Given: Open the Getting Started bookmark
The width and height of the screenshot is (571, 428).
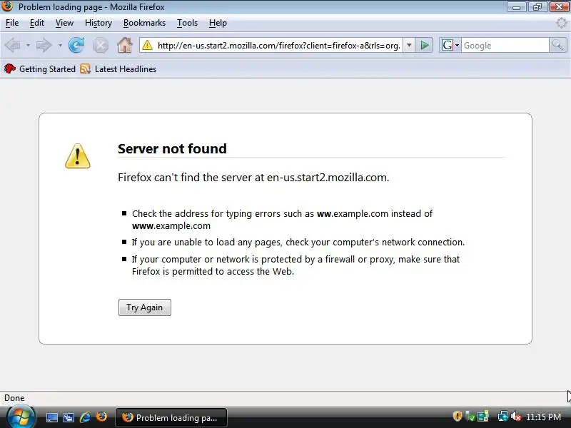Looking at the screenshot, I should click(x=40, y=68).
